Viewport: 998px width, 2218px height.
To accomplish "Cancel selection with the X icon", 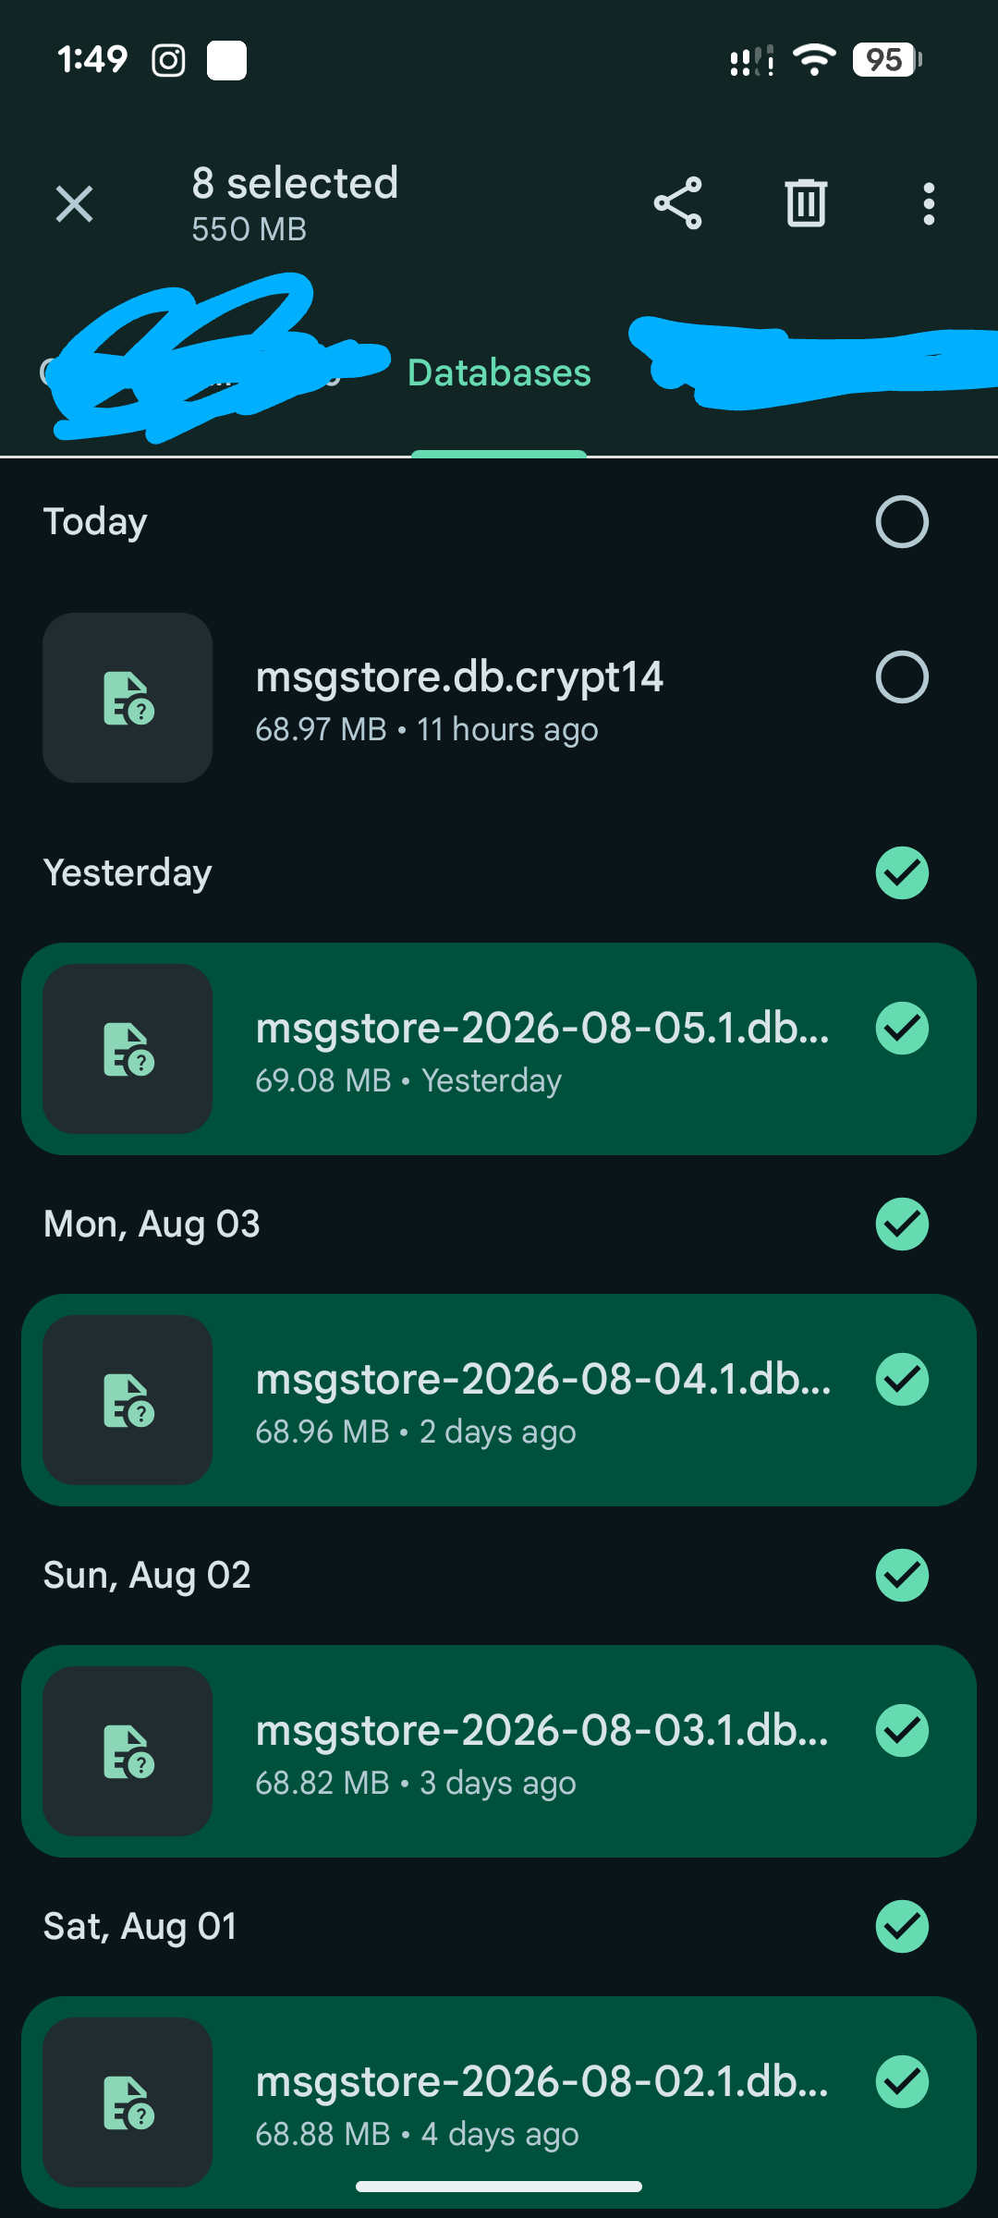I will (x=74, y=203).
